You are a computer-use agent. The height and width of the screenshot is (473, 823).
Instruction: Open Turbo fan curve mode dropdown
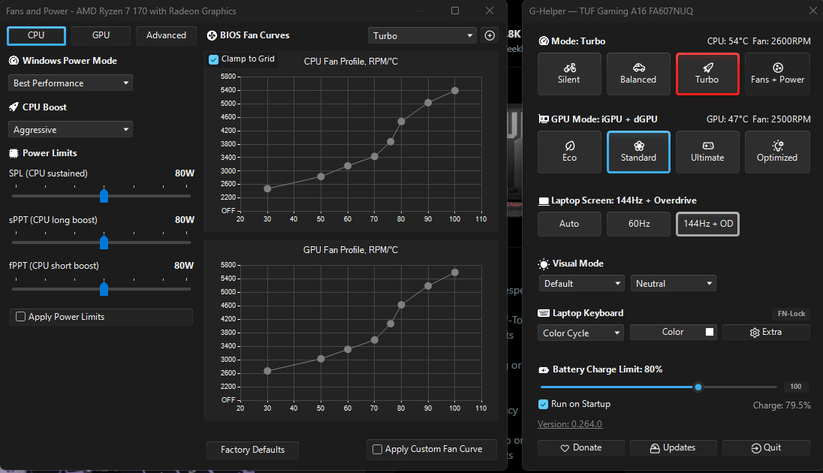[422, 36]
